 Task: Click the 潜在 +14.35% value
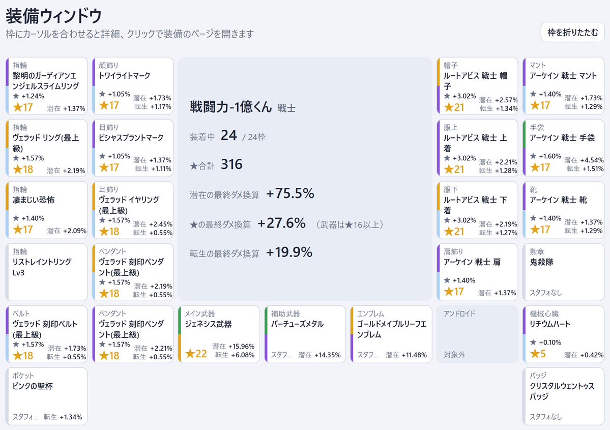click(x=319, y=355)
